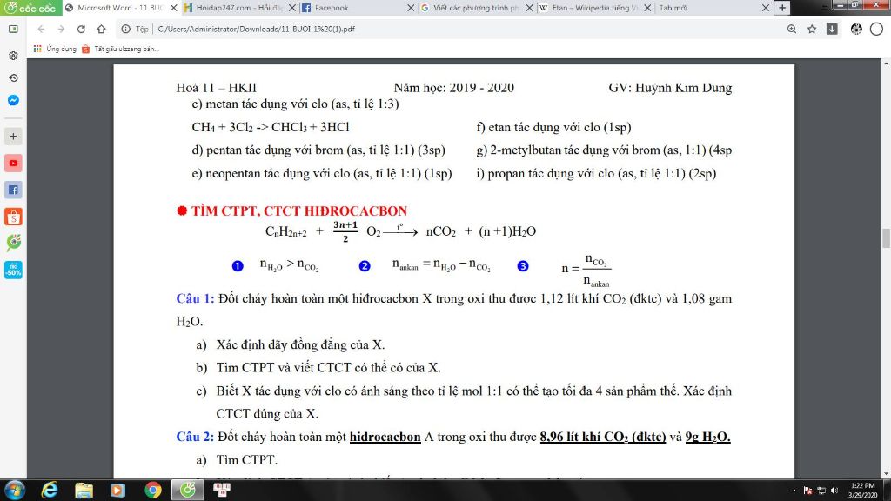This screenshot has height=501, width=891.
Task: Click the network tray icon
Action: click(821, 491)
